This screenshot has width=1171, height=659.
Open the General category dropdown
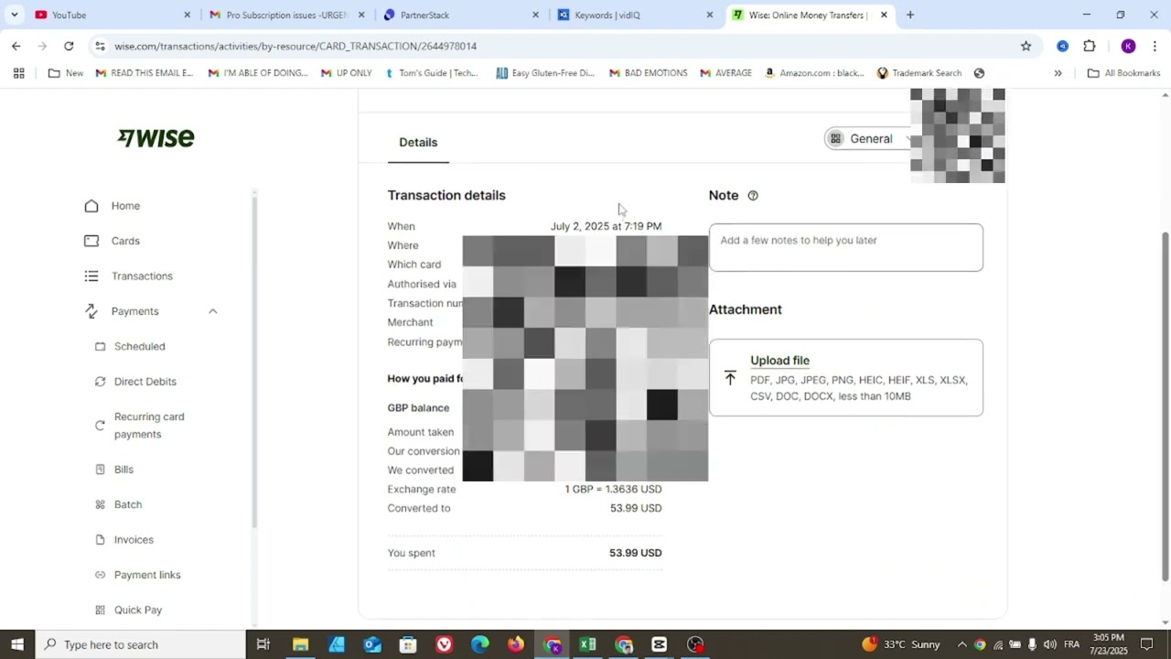869,139
